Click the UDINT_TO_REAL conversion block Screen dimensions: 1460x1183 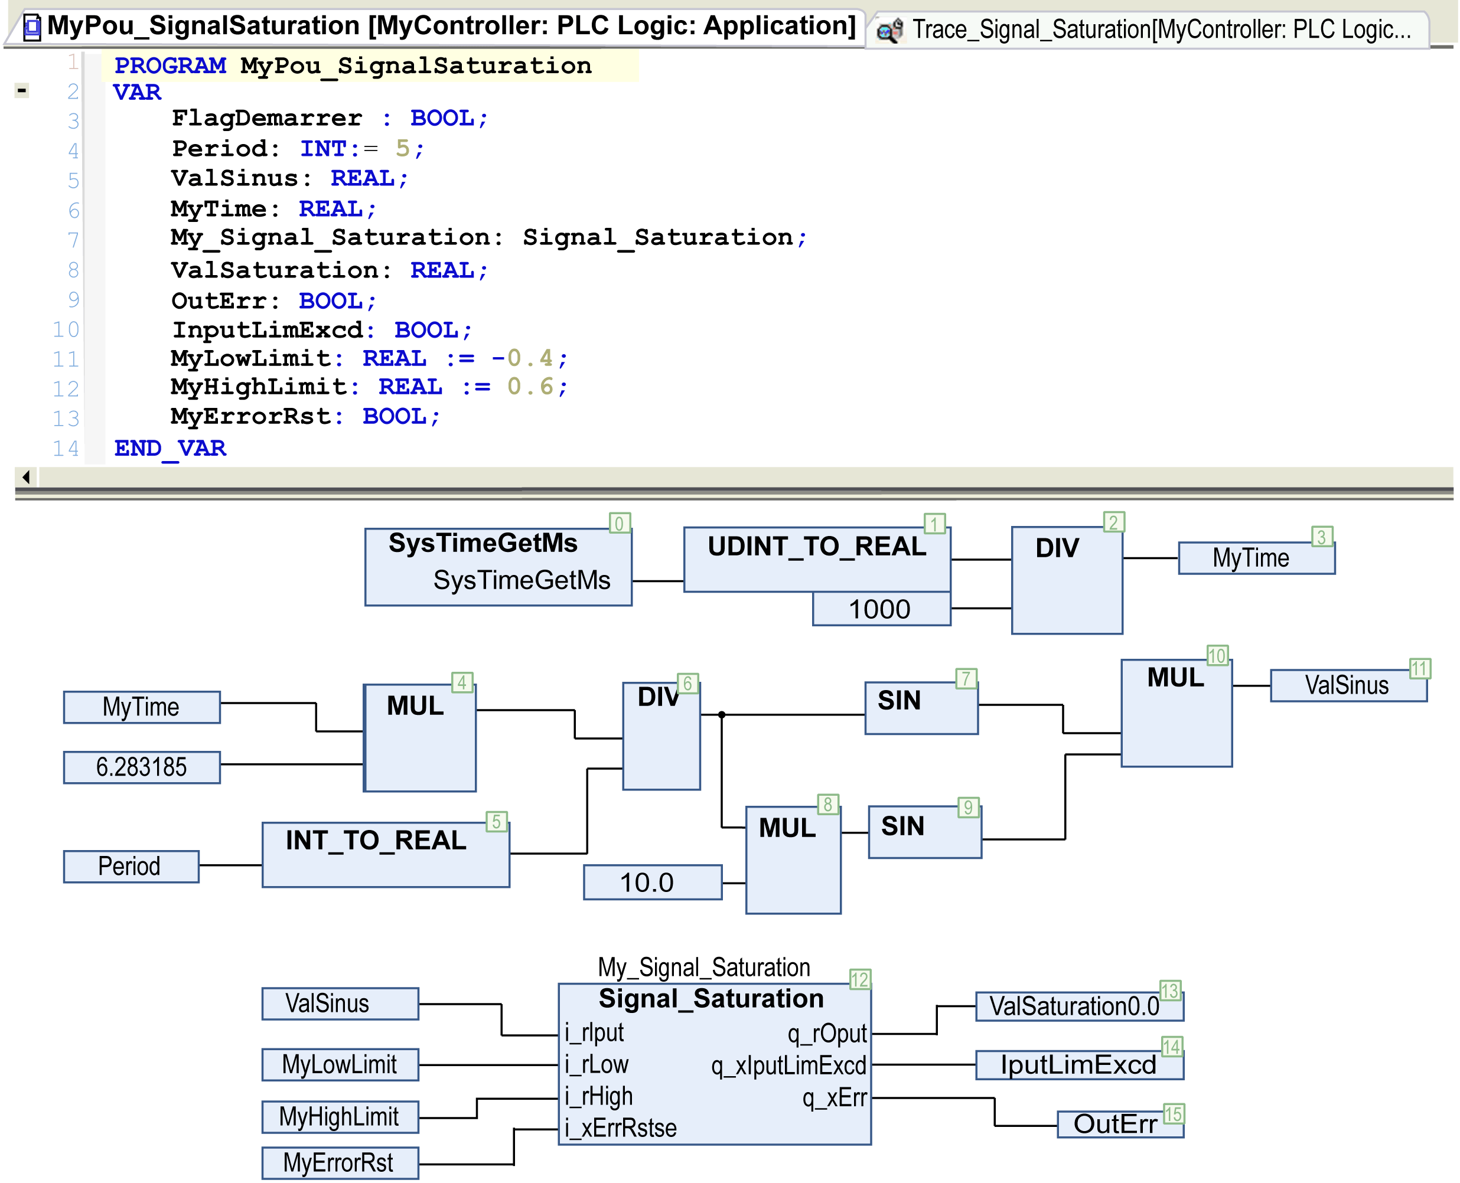pyautogui.click(x=817, y=559)
